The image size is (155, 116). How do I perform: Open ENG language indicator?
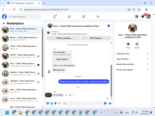[127, 113]
